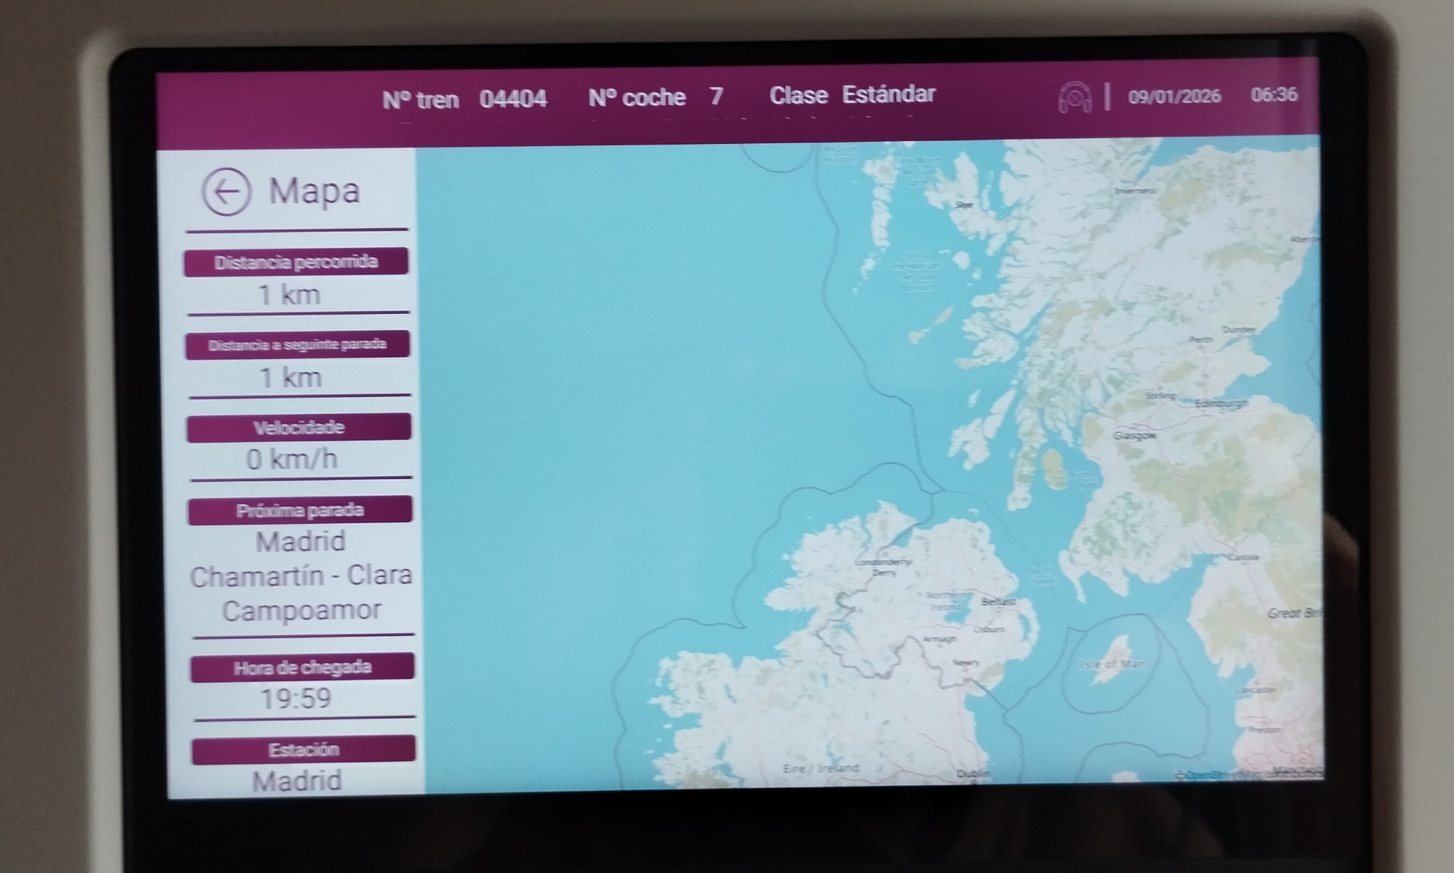Tap the back arrow next to Mapa
1454x873 pixels.
[x=226, y=192]
